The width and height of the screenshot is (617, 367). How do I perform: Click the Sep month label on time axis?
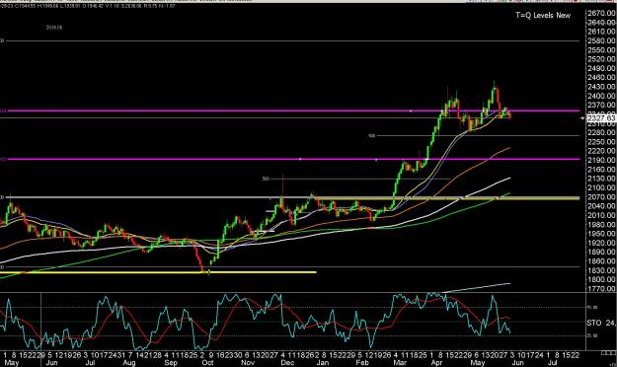tap(171, 363)
